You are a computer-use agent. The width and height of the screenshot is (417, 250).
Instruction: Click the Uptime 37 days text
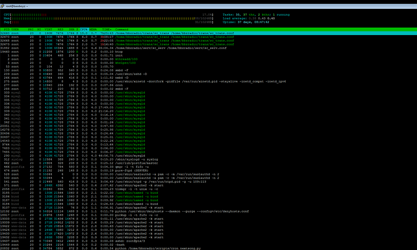(x=246, y=22)
